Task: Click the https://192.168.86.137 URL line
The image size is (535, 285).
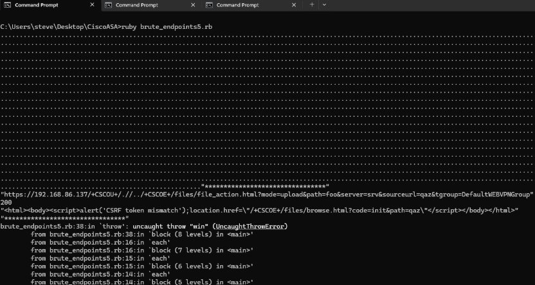Action: click(267, 194)
